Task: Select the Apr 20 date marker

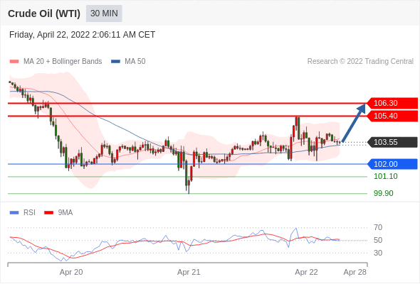Action: 71,272
